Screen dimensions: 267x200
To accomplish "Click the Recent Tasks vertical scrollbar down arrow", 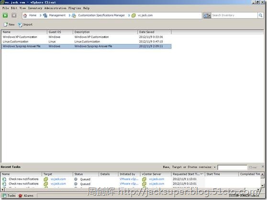I will (x=262, y=185).
